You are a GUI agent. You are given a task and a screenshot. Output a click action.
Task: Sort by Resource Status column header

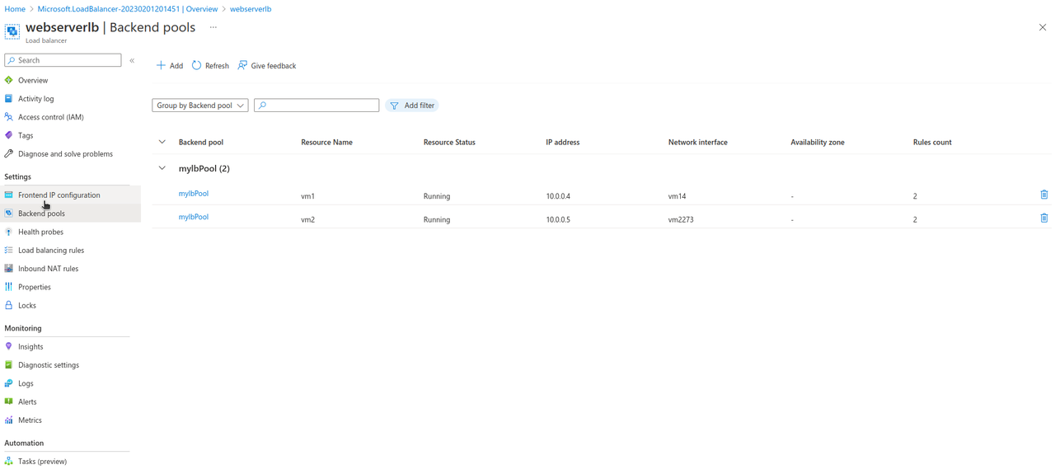(x=449, y=142)
